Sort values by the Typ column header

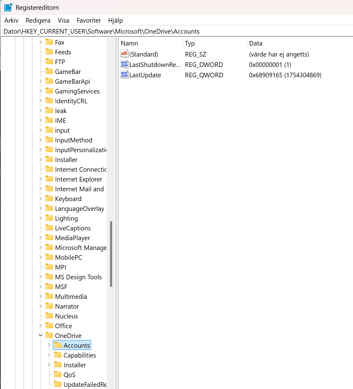(215, 43)
